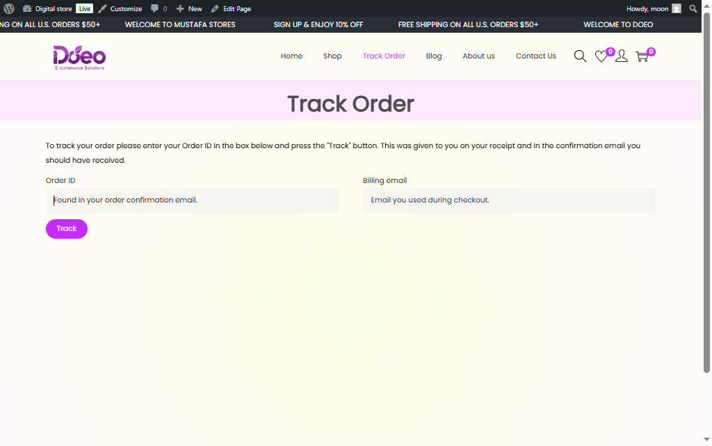The image size is (712, 446).
Task: Open the Customize option in admin bar
Action: (x=120, y=8)
